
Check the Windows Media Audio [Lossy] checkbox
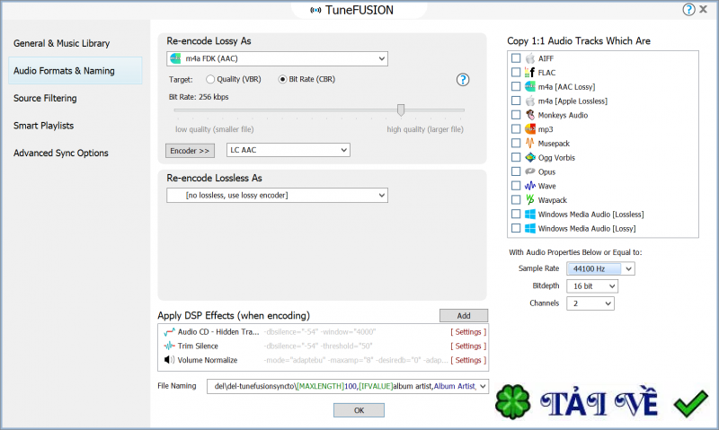(x=516, y=228)
